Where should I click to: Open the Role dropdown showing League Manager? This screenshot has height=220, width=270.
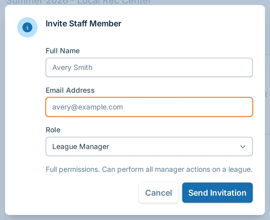click(x=149, y=146)
